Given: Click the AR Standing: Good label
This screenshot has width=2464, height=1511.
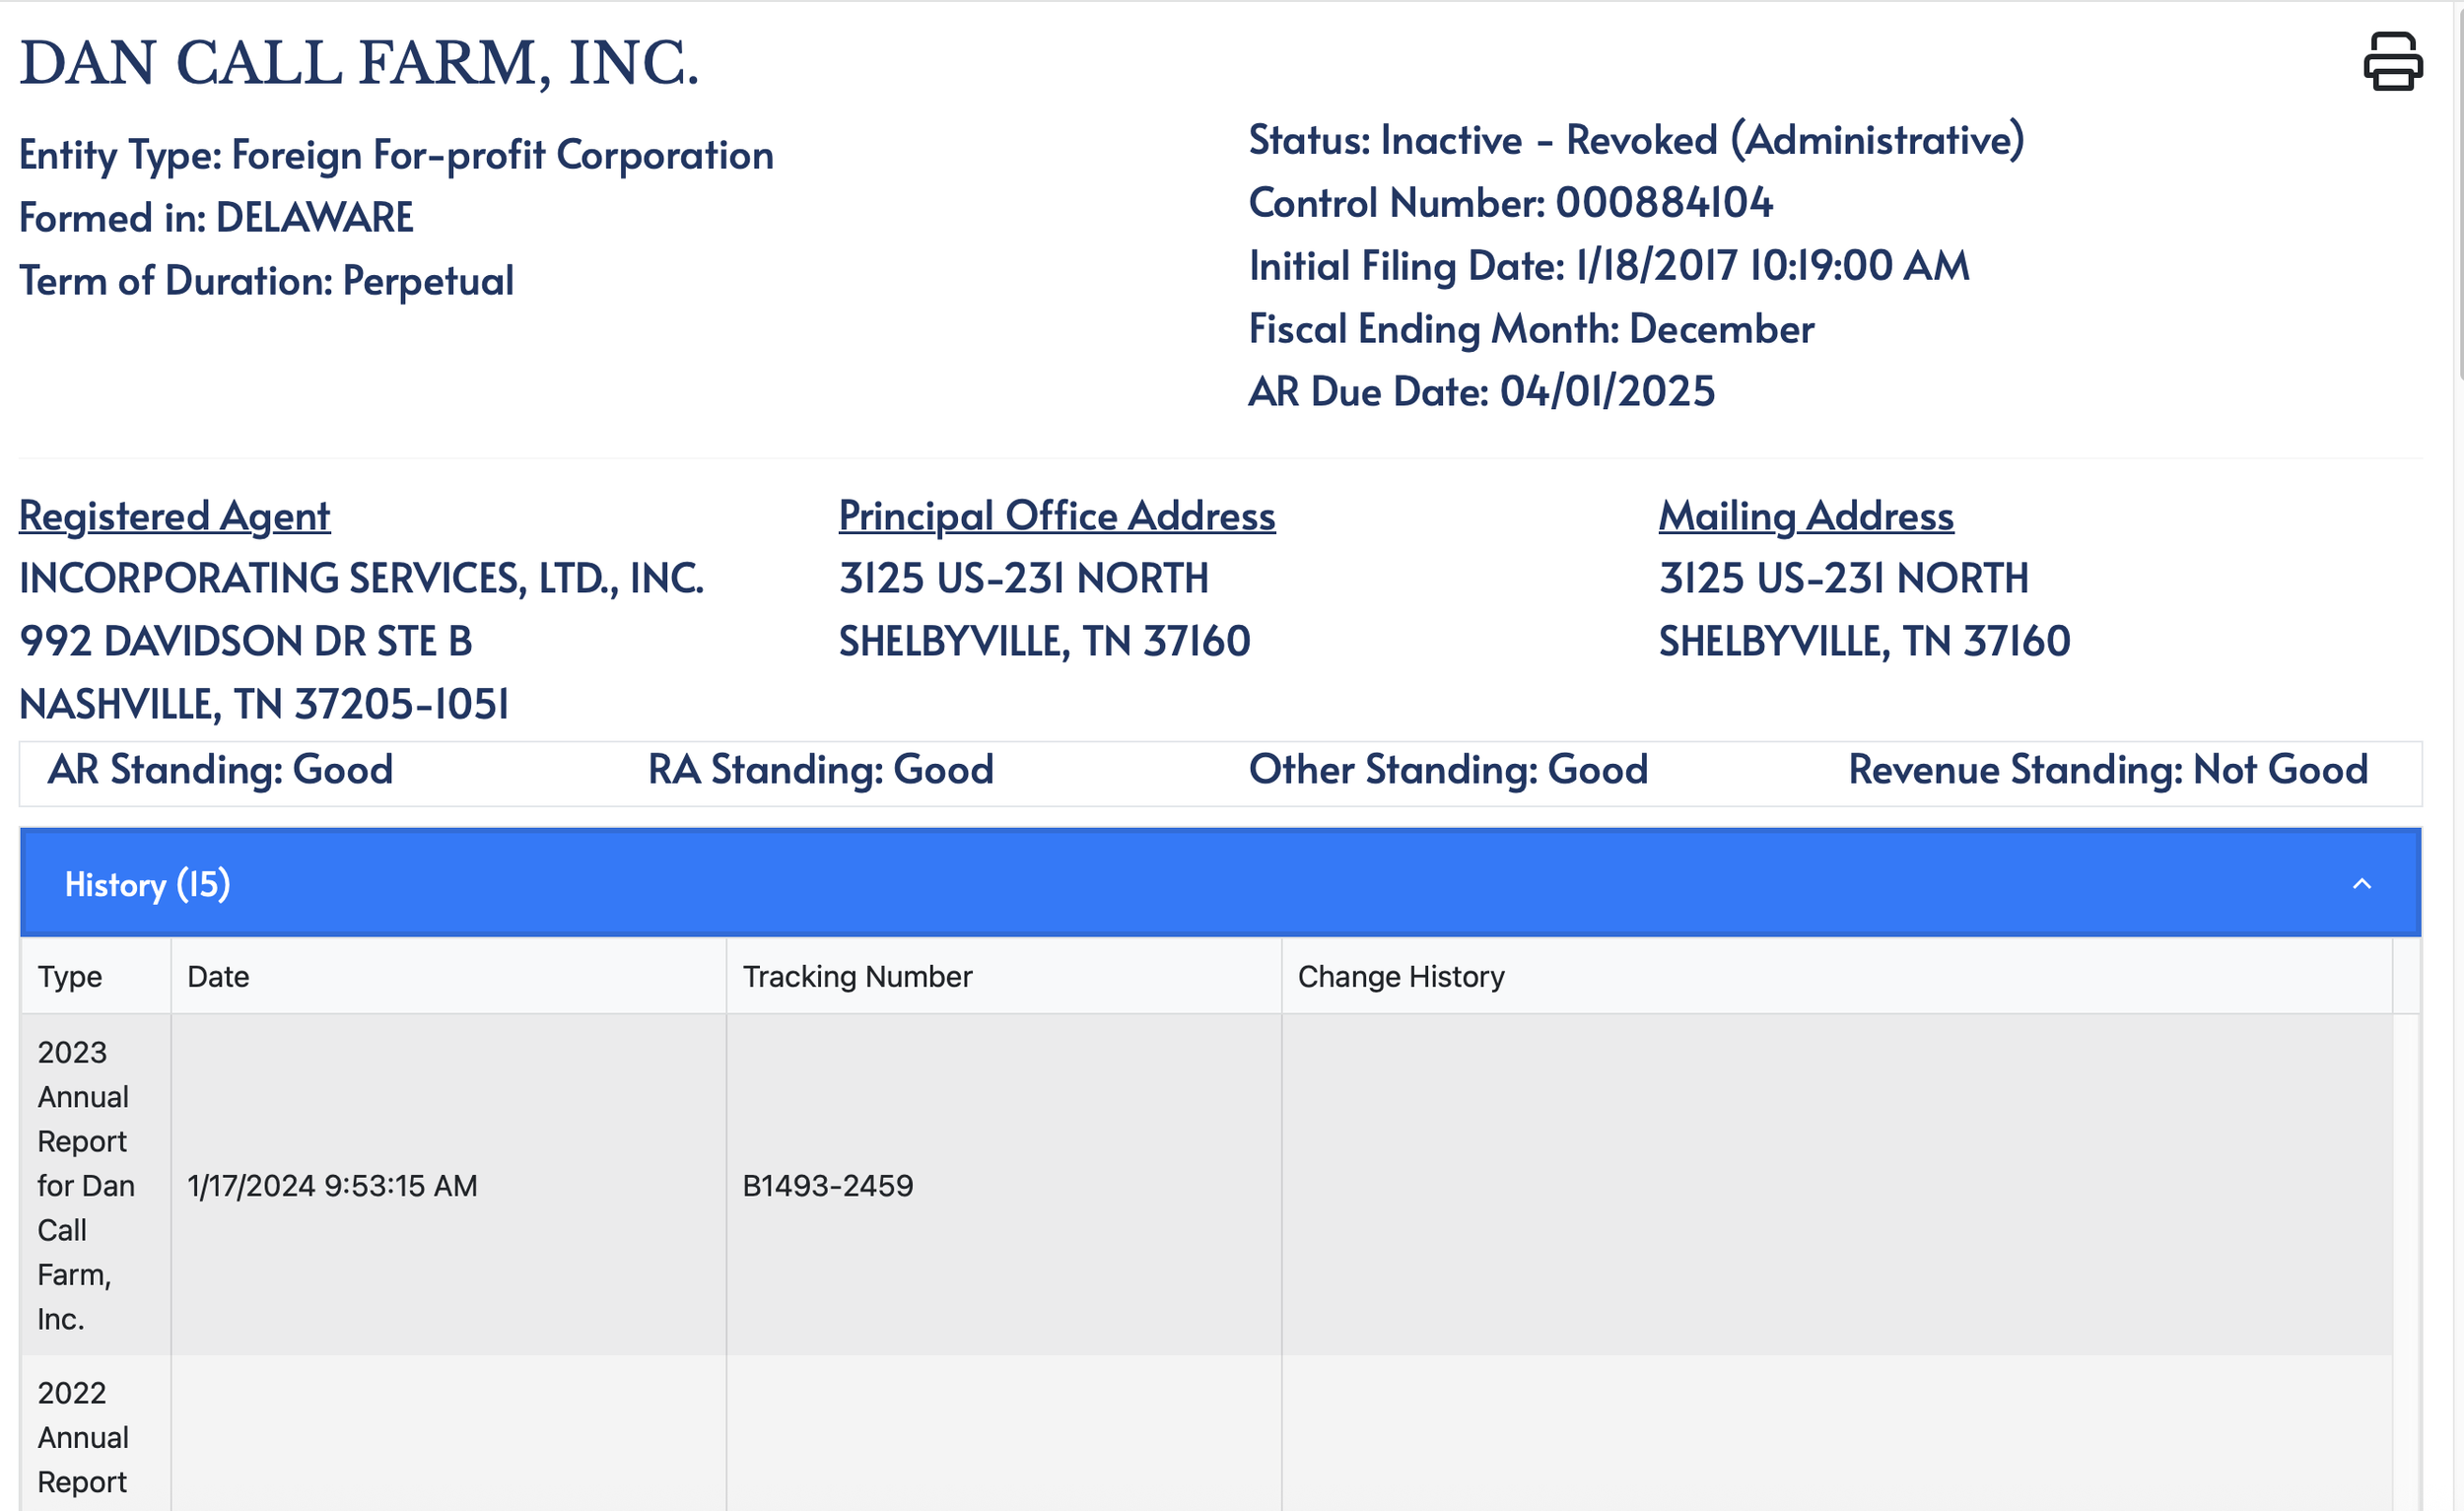Looking at the screenshot, I should [220, 770].
